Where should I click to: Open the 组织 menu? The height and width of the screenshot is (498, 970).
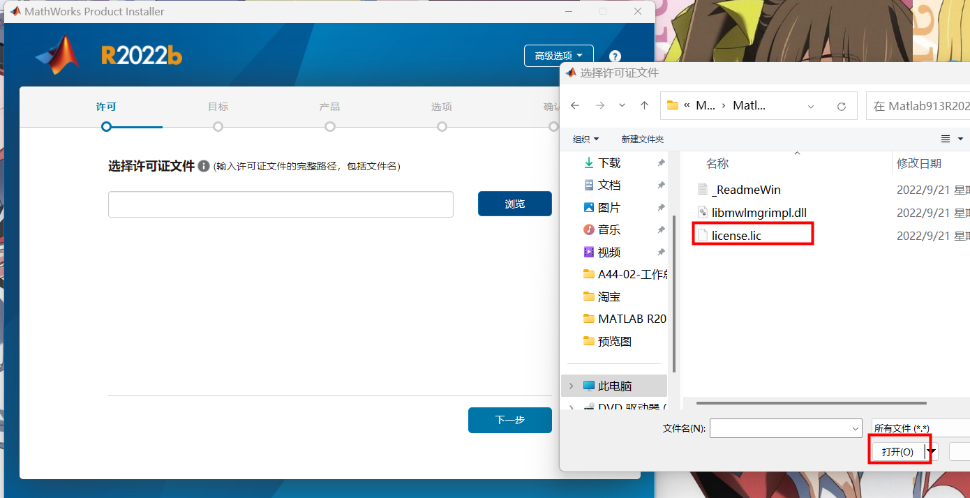(x=585, y=139)
